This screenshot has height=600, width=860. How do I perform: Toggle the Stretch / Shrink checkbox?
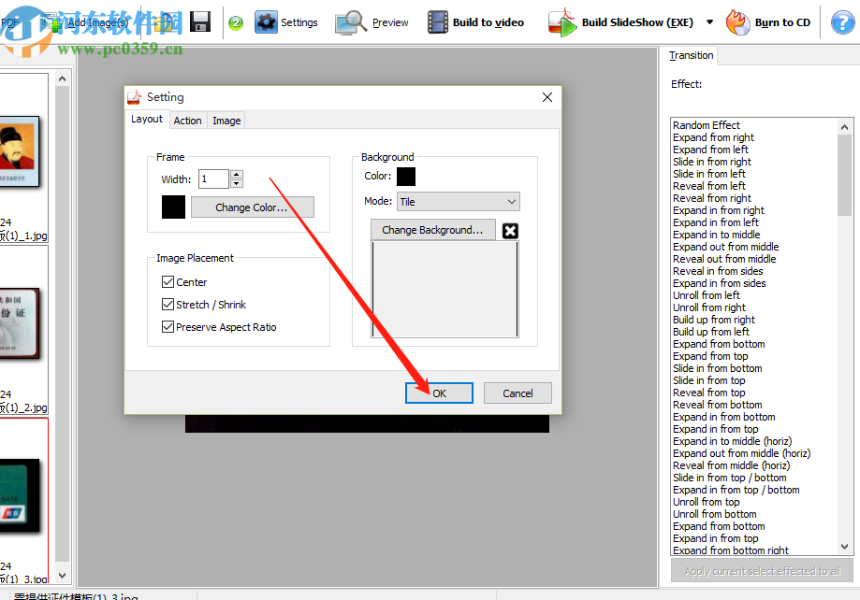tap(168, 304)
